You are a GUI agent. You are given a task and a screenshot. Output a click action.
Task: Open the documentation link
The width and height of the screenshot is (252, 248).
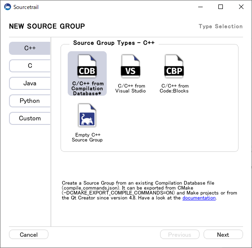(199, 198)
